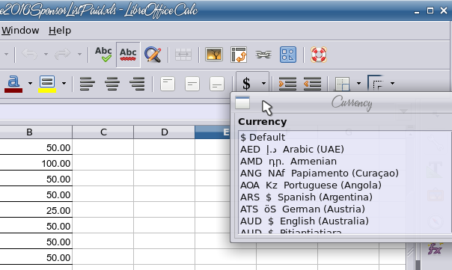The width and height of the screenshot is (452, 270).
Task: Open the Border Style dropdown arrow
Action: click(392, 84)
